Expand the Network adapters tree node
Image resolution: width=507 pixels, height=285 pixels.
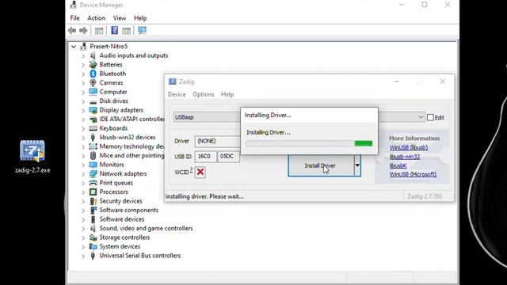click(83, 174)
